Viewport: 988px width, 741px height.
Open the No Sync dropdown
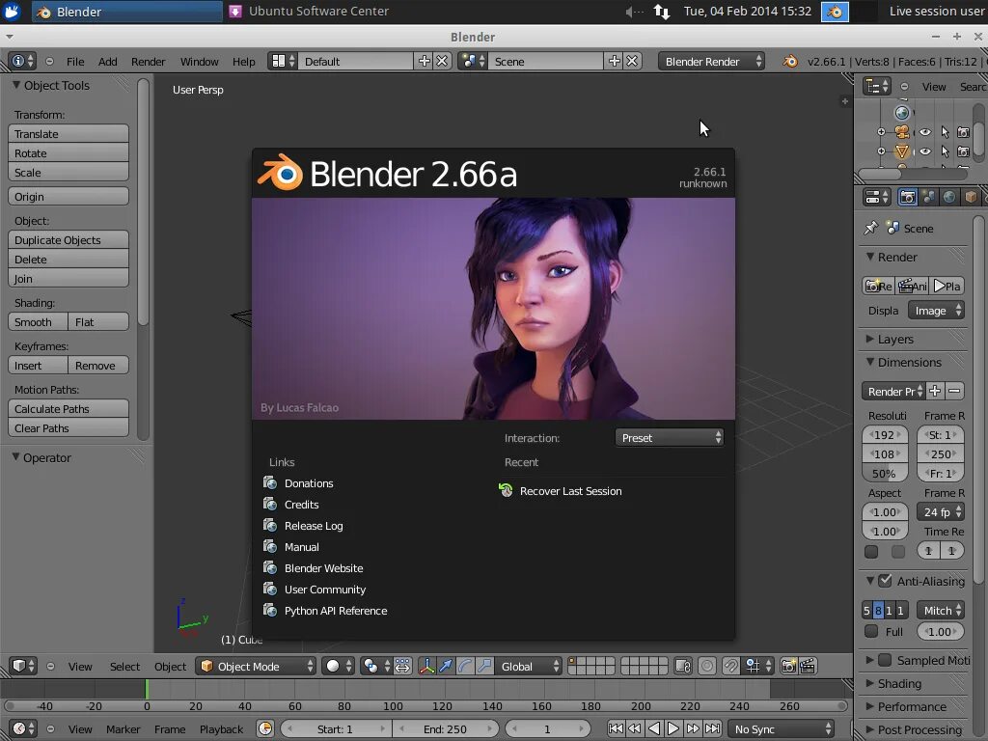click(782, 729)
